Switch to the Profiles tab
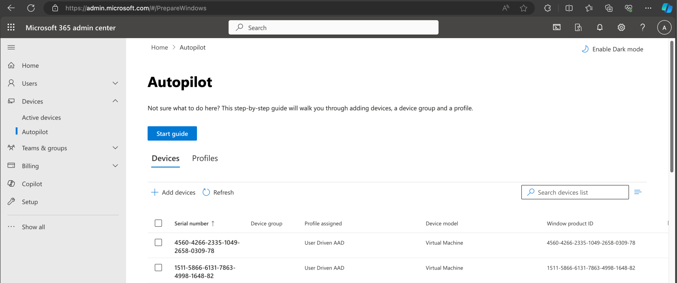The height and width of the screenshot is (283, 677). click(205, 158)
